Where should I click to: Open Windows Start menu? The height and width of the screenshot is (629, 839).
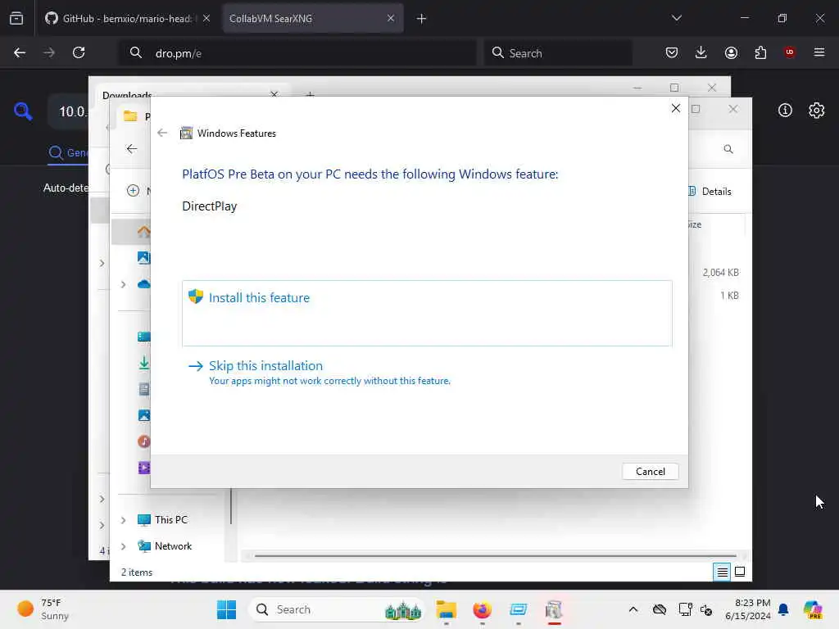tap(226, 609)
